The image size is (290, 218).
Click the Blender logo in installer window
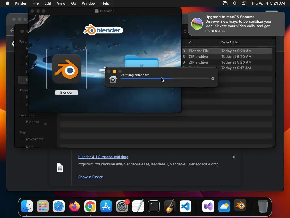103,30
